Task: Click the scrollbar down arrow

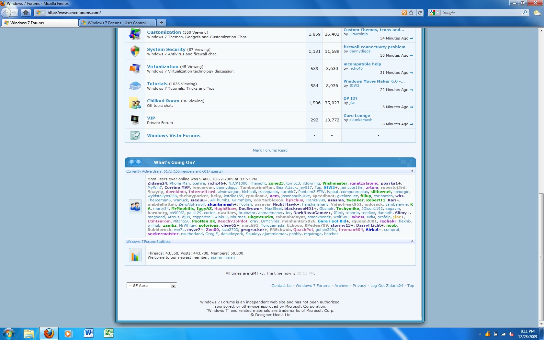Action: pos(541,324)
